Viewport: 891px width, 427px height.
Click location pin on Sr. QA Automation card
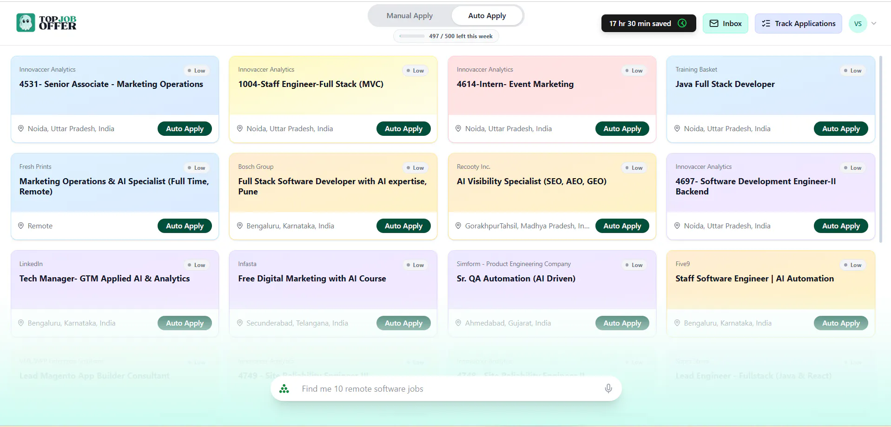(458, 323)
